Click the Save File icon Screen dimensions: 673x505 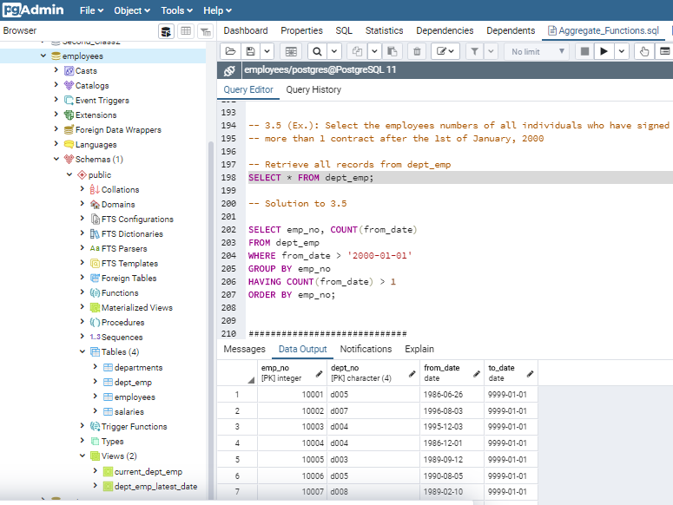pos(250,52)
